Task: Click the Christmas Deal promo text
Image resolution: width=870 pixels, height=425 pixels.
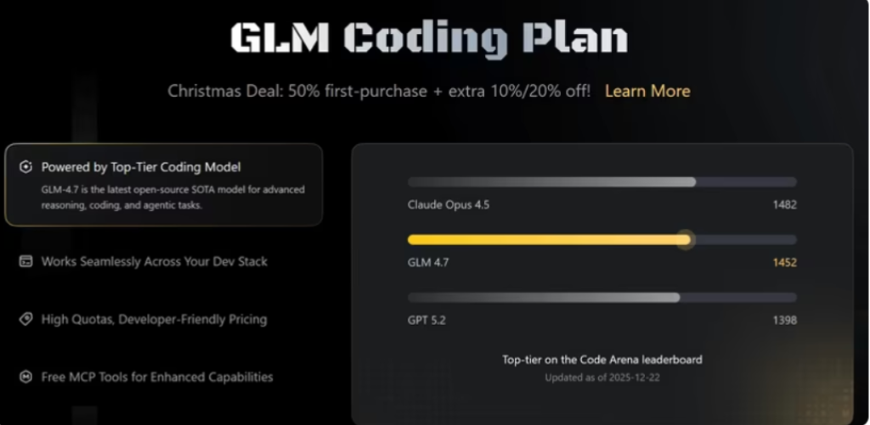Action: click(x=379, y=92)
